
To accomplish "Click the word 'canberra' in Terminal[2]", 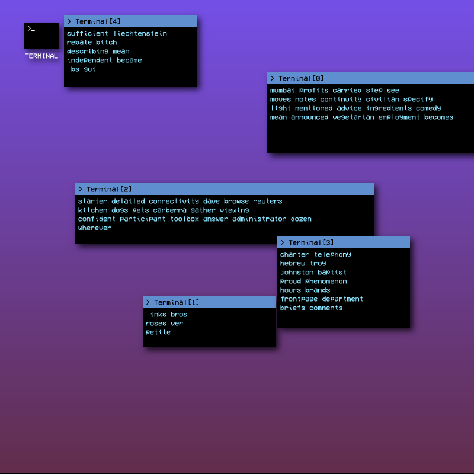I will tap(169, 210).
